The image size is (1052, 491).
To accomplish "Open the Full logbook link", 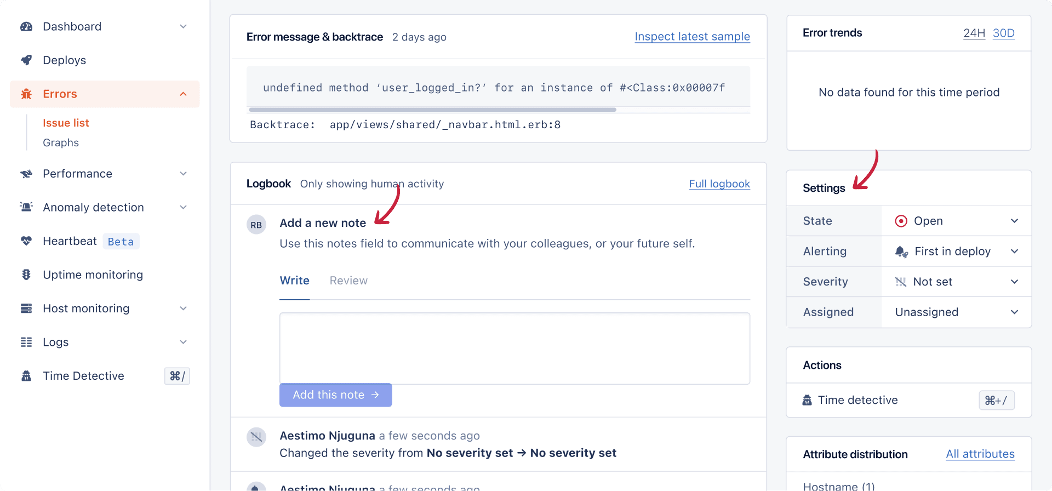I will [719, 184].
